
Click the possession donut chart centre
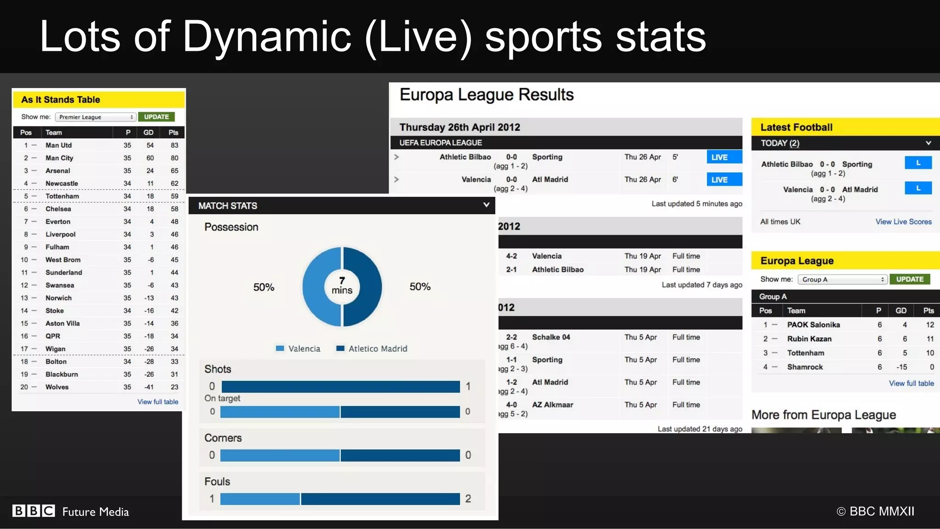[342, 287]
